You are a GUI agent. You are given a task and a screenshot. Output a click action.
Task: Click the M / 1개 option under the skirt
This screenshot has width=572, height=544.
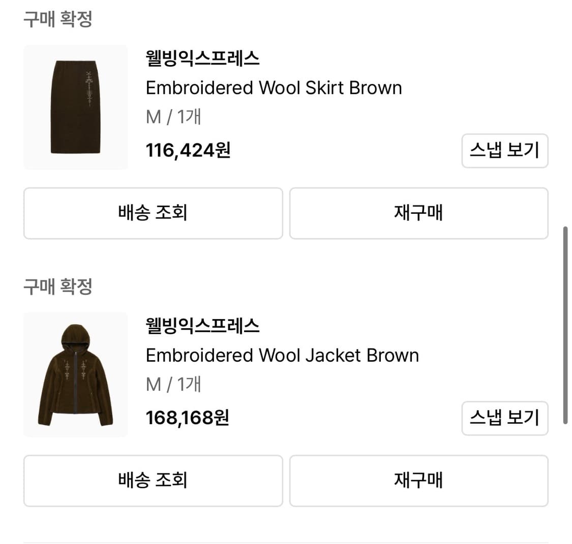tap(173, 117)
